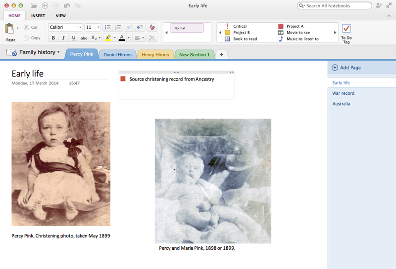Toggle bold formatting
The image size is (396, 269).
(x=53, y=38)
